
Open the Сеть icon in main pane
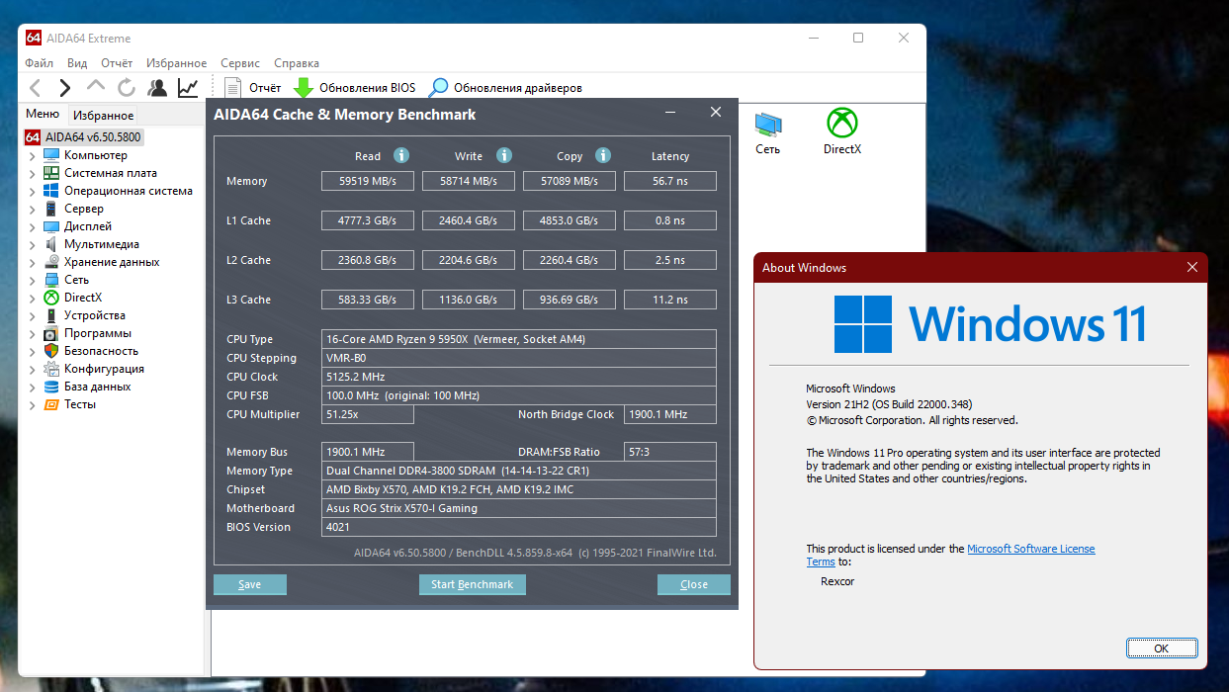pos(768,132)
